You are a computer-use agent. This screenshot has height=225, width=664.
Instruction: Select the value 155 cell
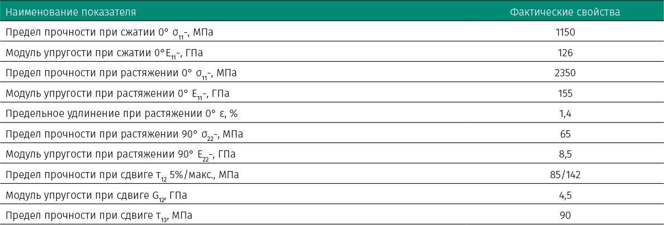tap(565, 93)
